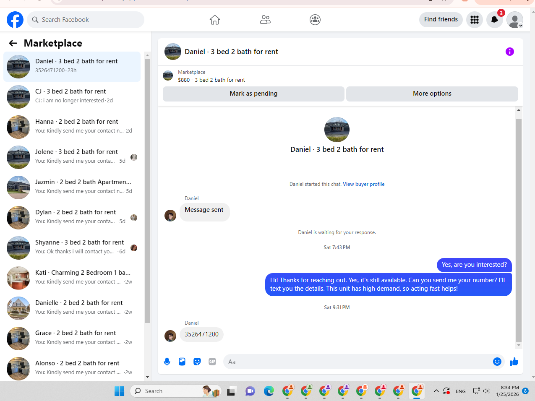Viewport: 535px width, 401px height.
Task: Click the 'Yes, are you interested?' message
Action: 474,265
